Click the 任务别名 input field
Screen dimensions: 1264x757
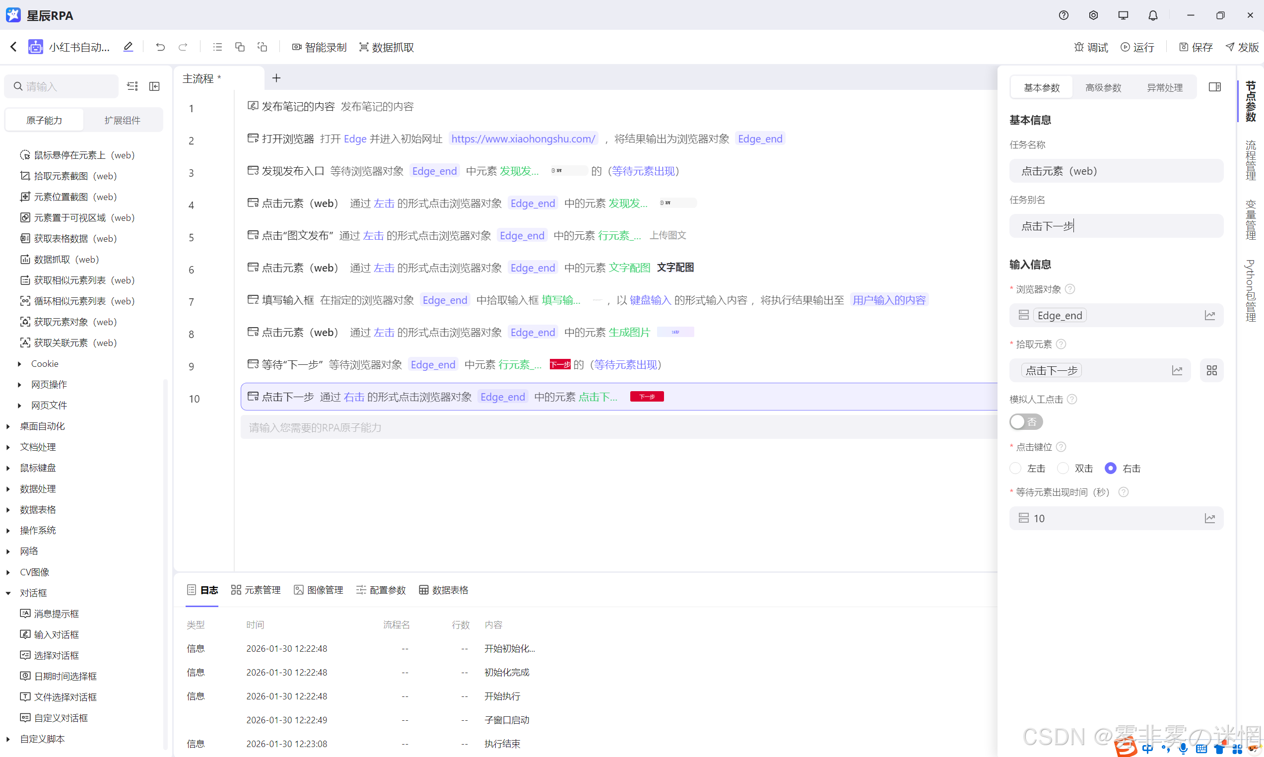(x=1116, y=226)
